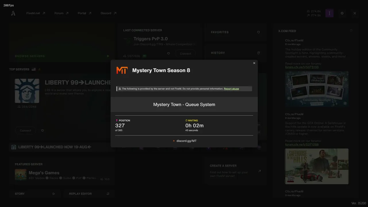Open the Portal link in the top bar
Viewport: 368px width, 207px height.
coord(85,13)
